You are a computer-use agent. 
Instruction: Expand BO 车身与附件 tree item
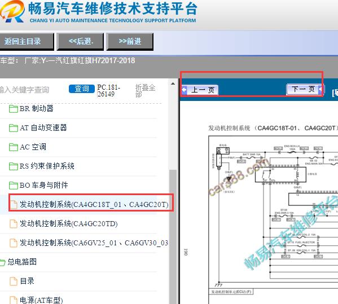pos(44,186)
